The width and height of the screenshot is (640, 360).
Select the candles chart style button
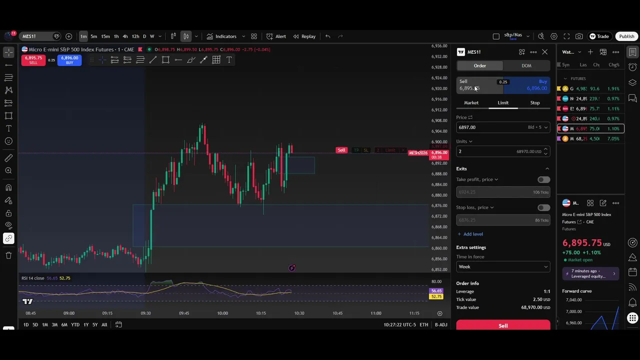pos(186,36)
